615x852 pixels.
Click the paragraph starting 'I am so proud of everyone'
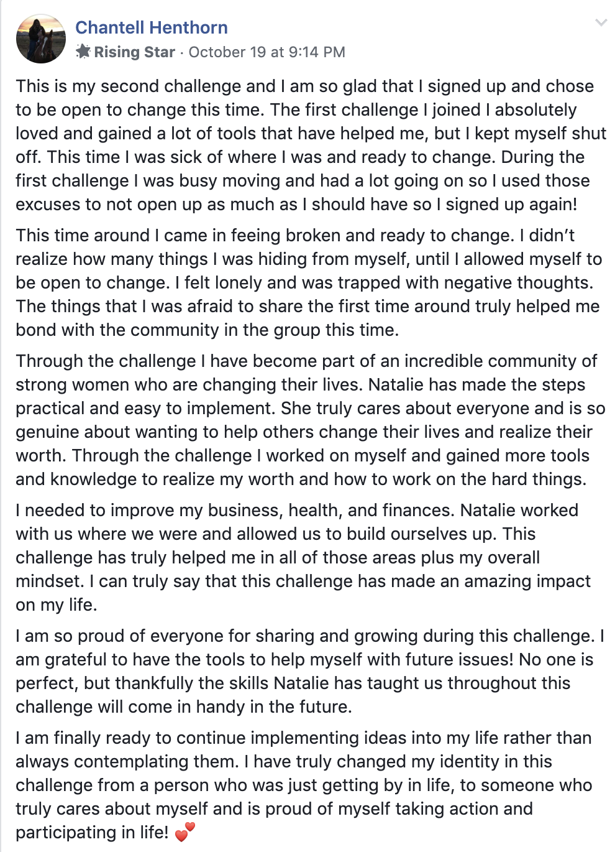(x=310, y=671)
